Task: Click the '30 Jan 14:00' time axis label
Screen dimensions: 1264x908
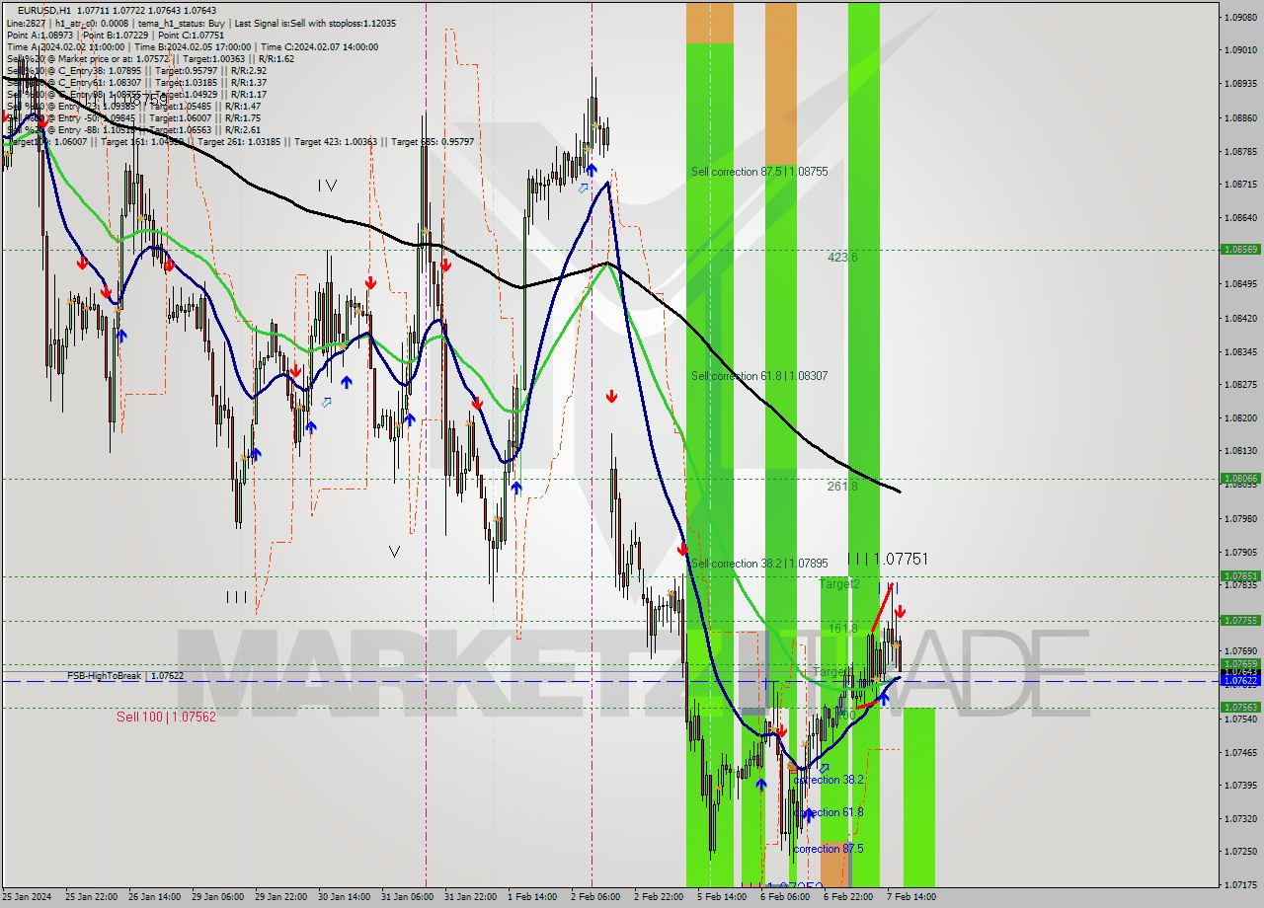Action: pos(345,897)
